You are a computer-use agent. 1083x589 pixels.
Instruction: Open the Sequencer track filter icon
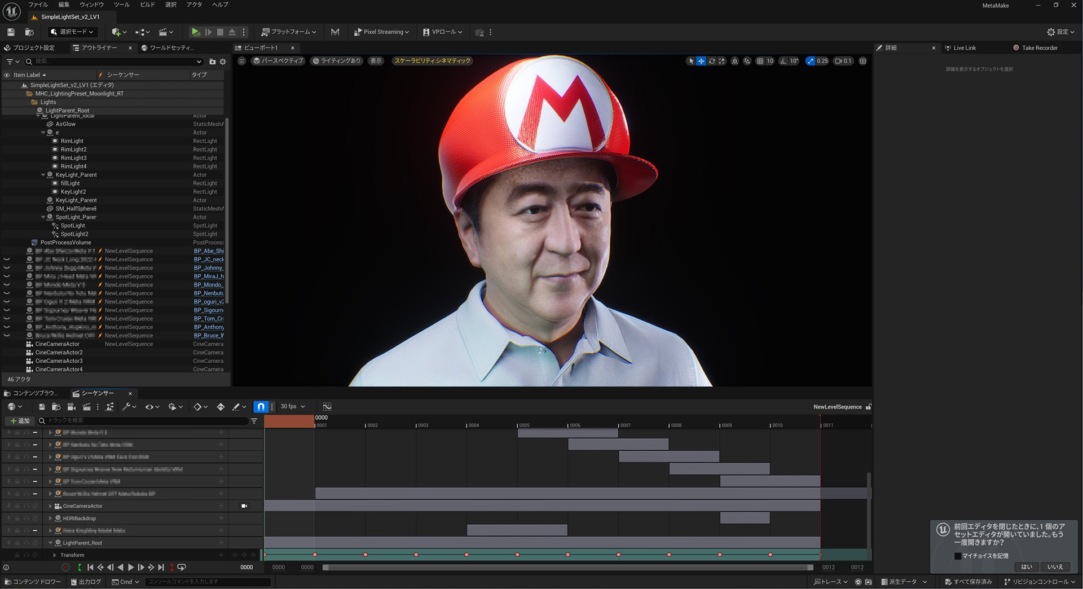coord(254,421)
